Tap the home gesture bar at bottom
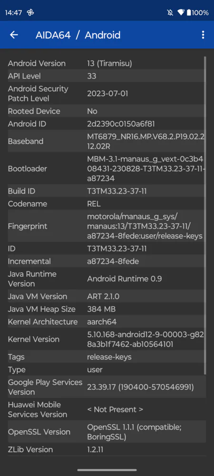The height and width of the screenshot is (476, 214). (x=107, y=470)
